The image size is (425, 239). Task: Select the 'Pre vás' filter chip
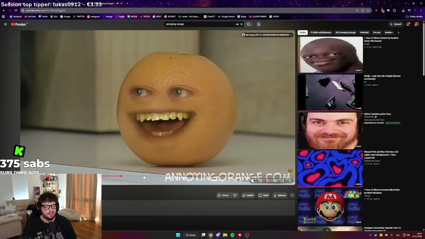point(377,33)
